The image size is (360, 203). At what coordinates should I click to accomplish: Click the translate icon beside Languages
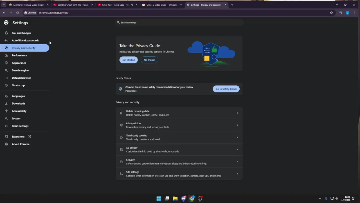(x=6, y=96)
